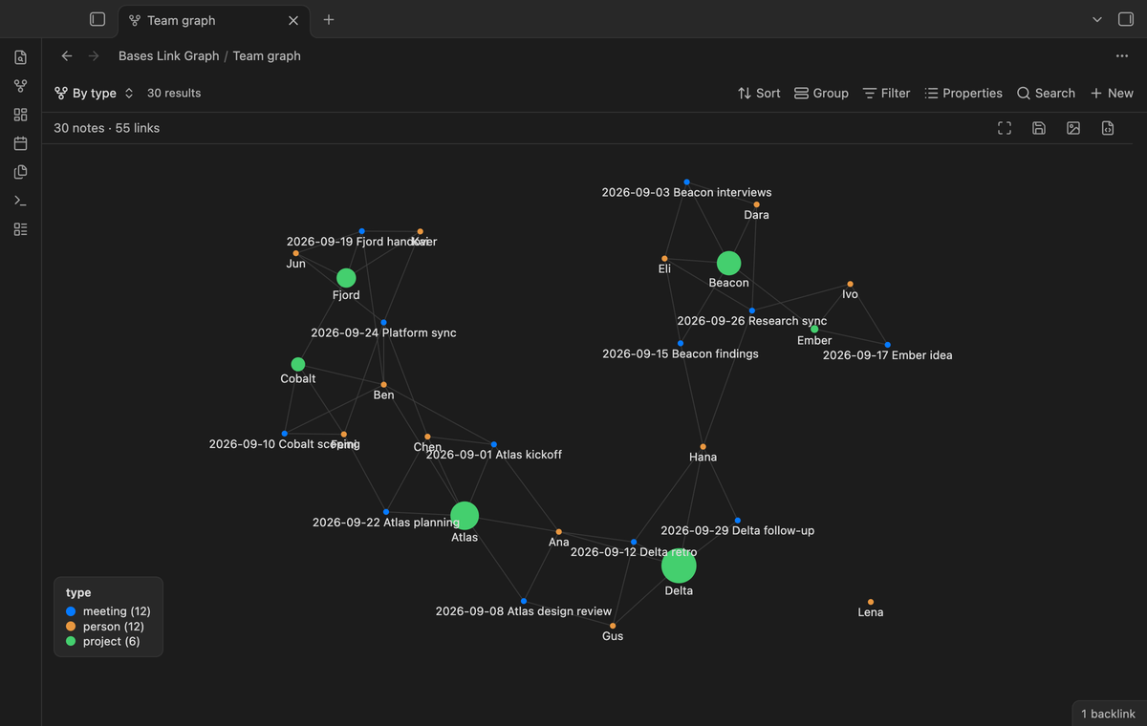1147x726 pixels.
Task: Expand the tab list chevron
Action: (x=1096, y=19)
